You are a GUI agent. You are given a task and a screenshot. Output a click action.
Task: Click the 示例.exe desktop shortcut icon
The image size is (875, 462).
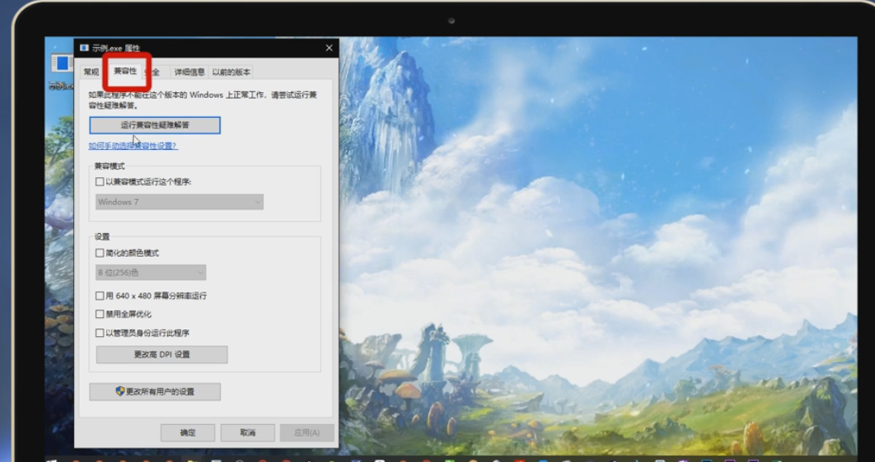click(x=61, y=64)
